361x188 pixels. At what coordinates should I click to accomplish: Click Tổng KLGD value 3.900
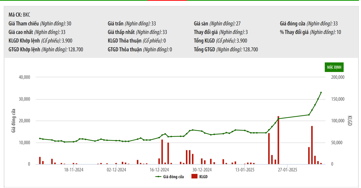click(x=242, y=41)
